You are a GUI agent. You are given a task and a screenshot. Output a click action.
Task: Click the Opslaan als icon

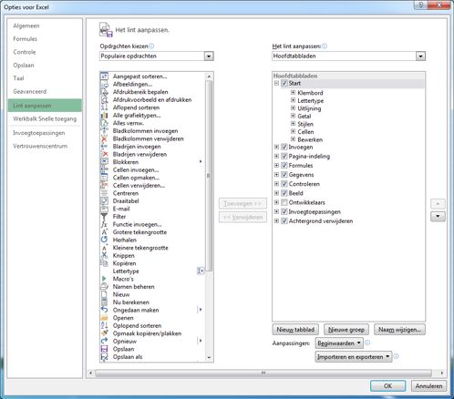point(104,357)
